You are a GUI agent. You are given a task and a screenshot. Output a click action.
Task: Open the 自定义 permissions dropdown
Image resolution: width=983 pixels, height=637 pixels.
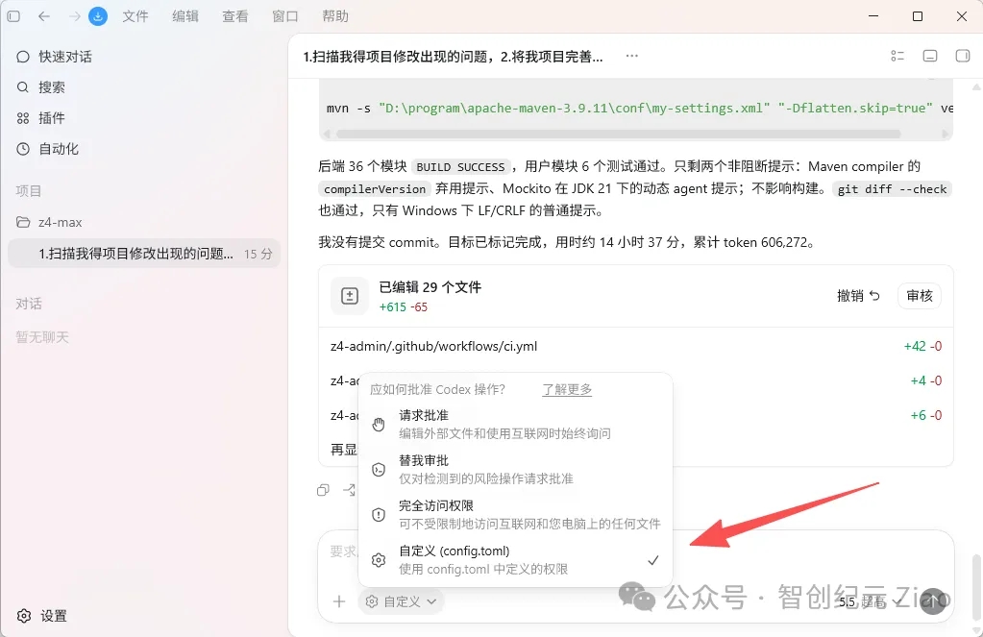tap(402, 601)
